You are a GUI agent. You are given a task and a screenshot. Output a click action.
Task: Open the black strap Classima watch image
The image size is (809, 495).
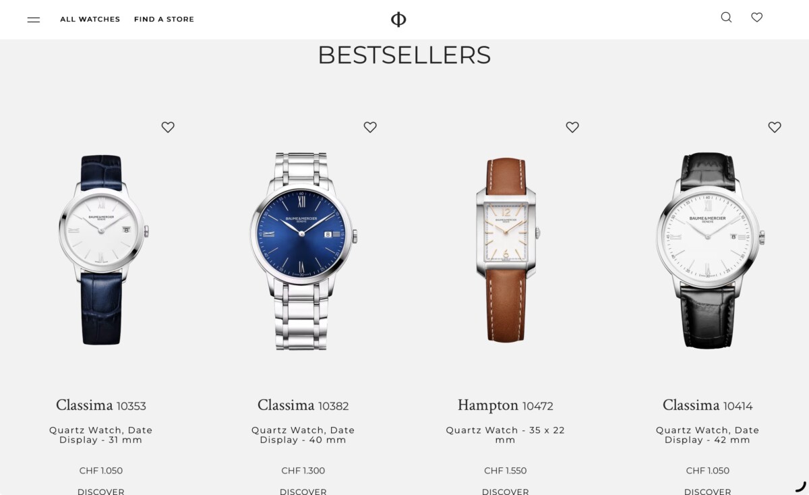pos(709,250)
